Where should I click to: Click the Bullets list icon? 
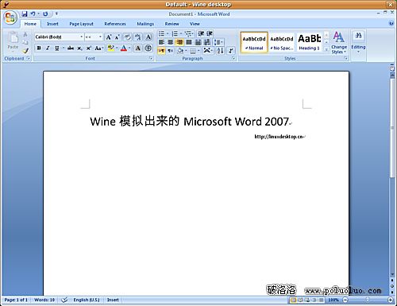coord(161,33)
